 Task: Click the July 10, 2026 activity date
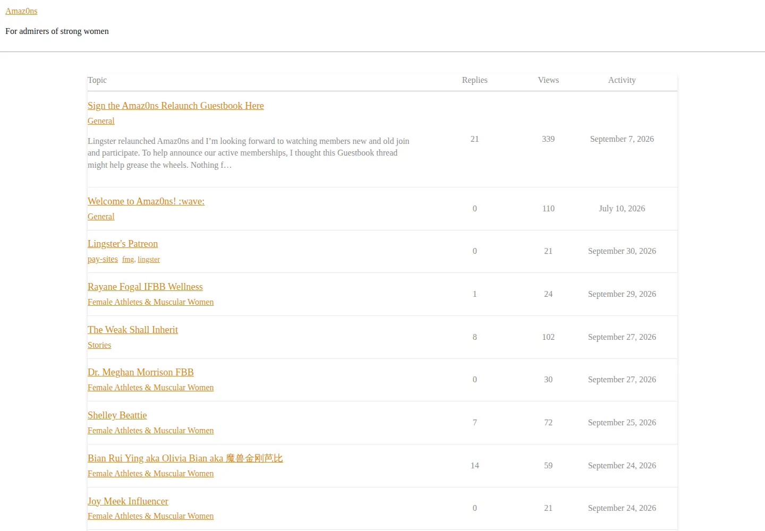622,209
